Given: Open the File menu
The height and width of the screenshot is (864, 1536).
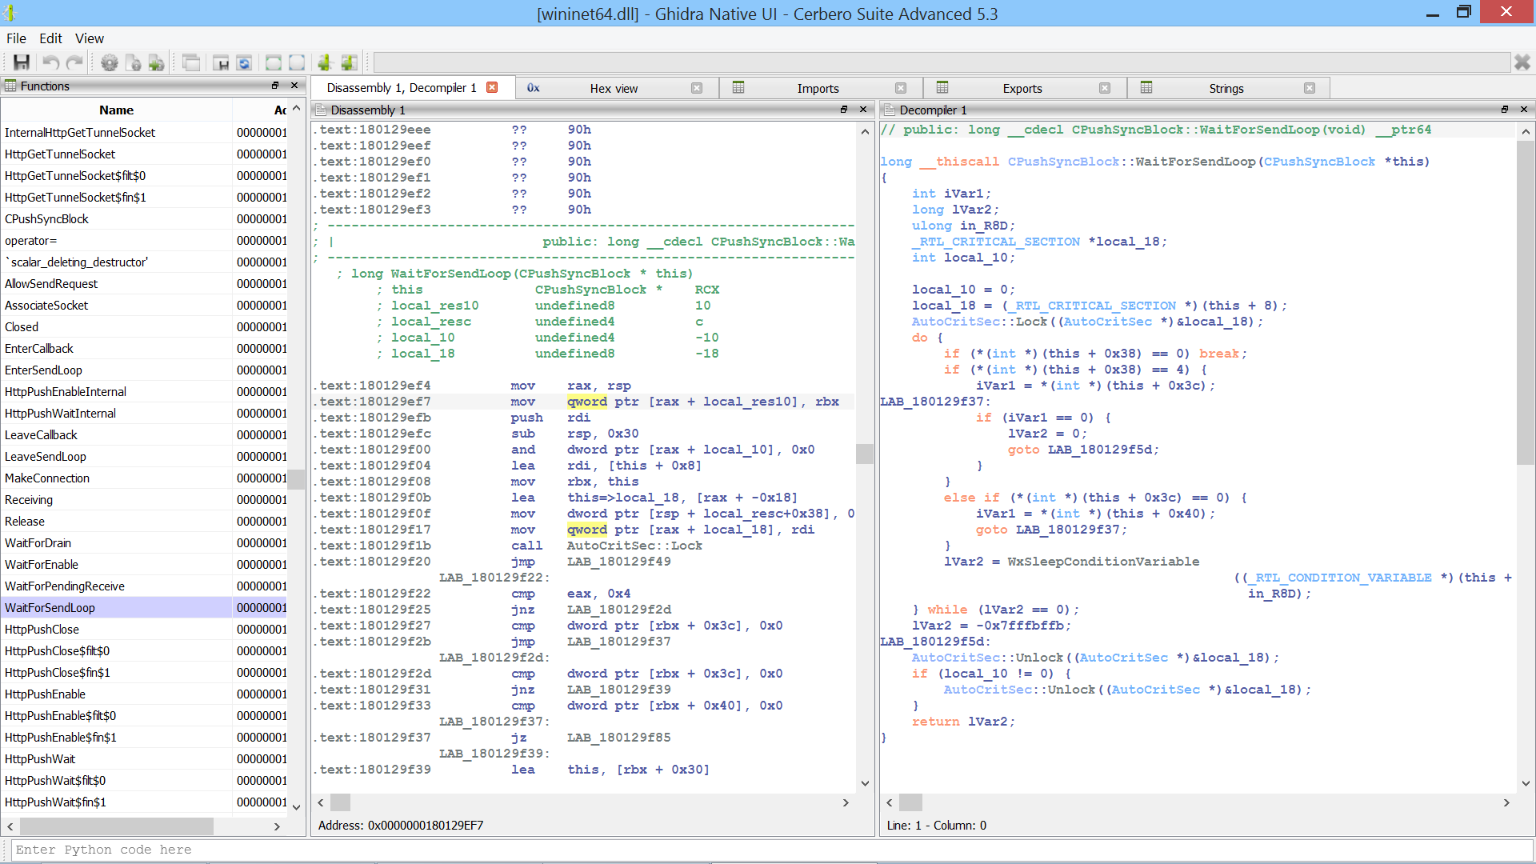Looking at the screenshot, I should coord(16,38).
